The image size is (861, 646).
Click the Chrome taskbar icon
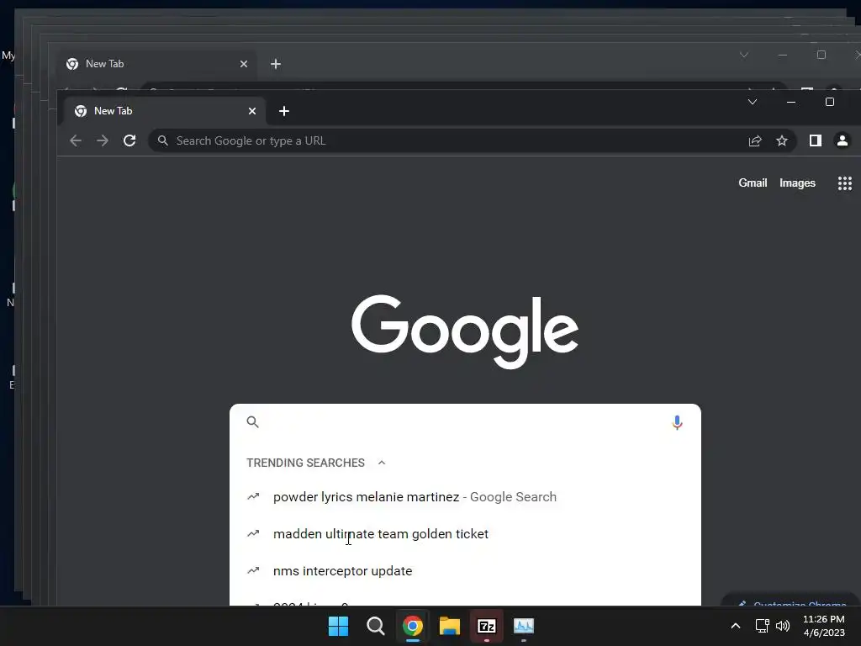pyautogui.click(x=412, y=626)
